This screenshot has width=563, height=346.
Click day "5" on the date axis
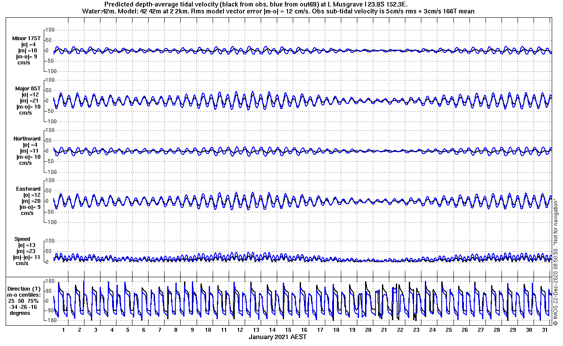pyautogui.click(x=128, y=330)
